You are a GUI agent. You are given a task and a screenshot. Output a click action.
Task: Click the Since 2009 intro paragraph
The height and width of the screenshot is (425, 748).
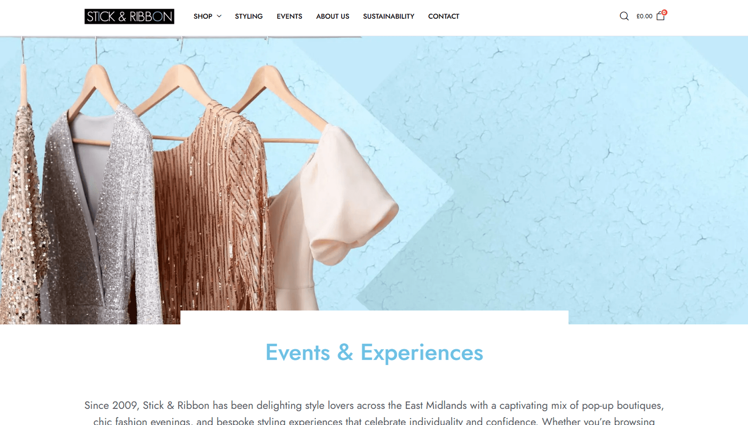point(374,412)
